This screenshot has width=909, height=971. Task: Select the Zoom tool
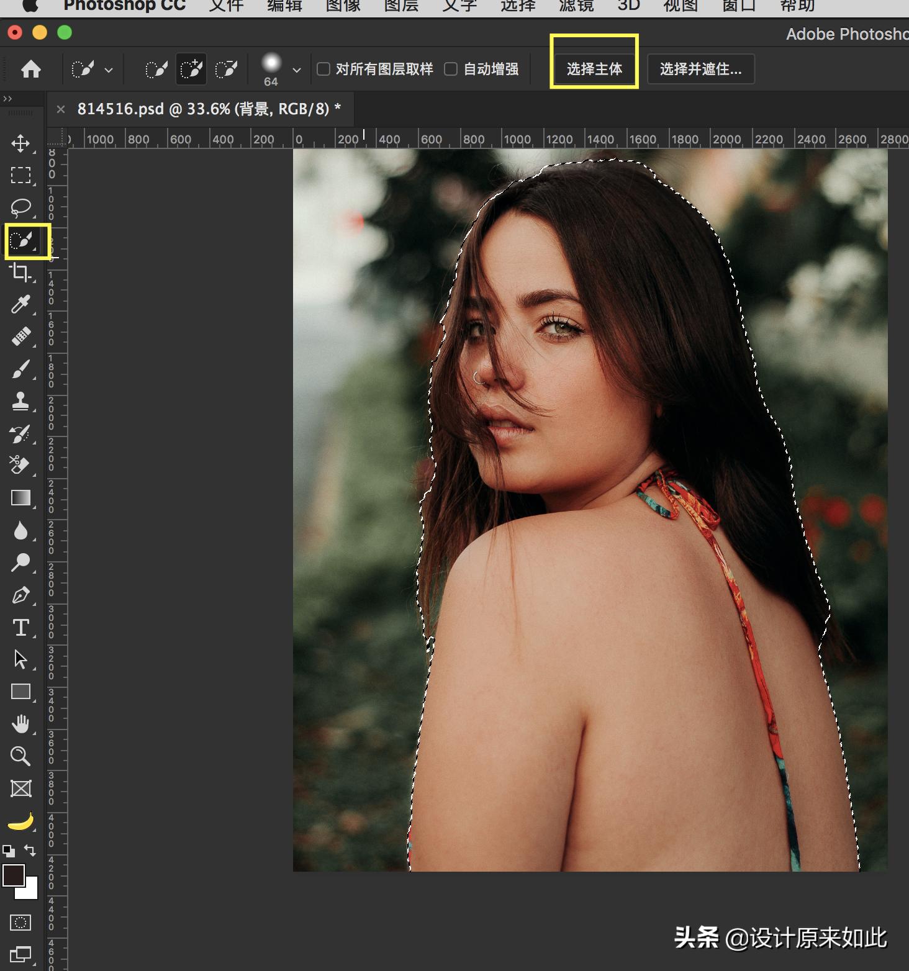pyautogui.click(x=20, y=756)
